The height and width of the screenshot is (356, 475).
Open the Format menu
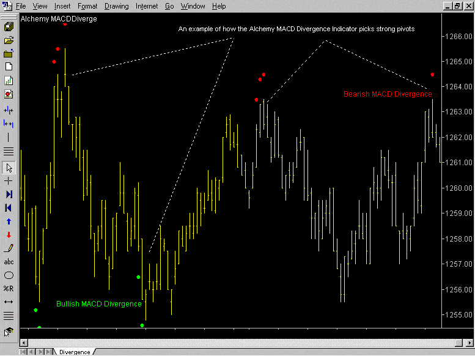(87, 6)
